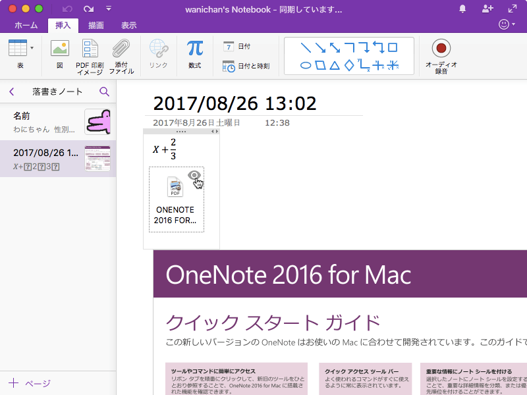The image size is (527, 395).
Task: Select the parallelogram shape
Action: (320, 65)
